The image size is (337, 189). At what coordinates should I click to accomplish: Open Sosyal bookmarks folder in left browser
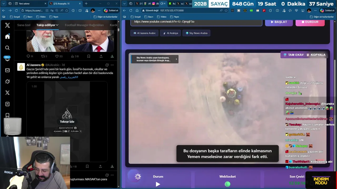click(x=15, y=17)
